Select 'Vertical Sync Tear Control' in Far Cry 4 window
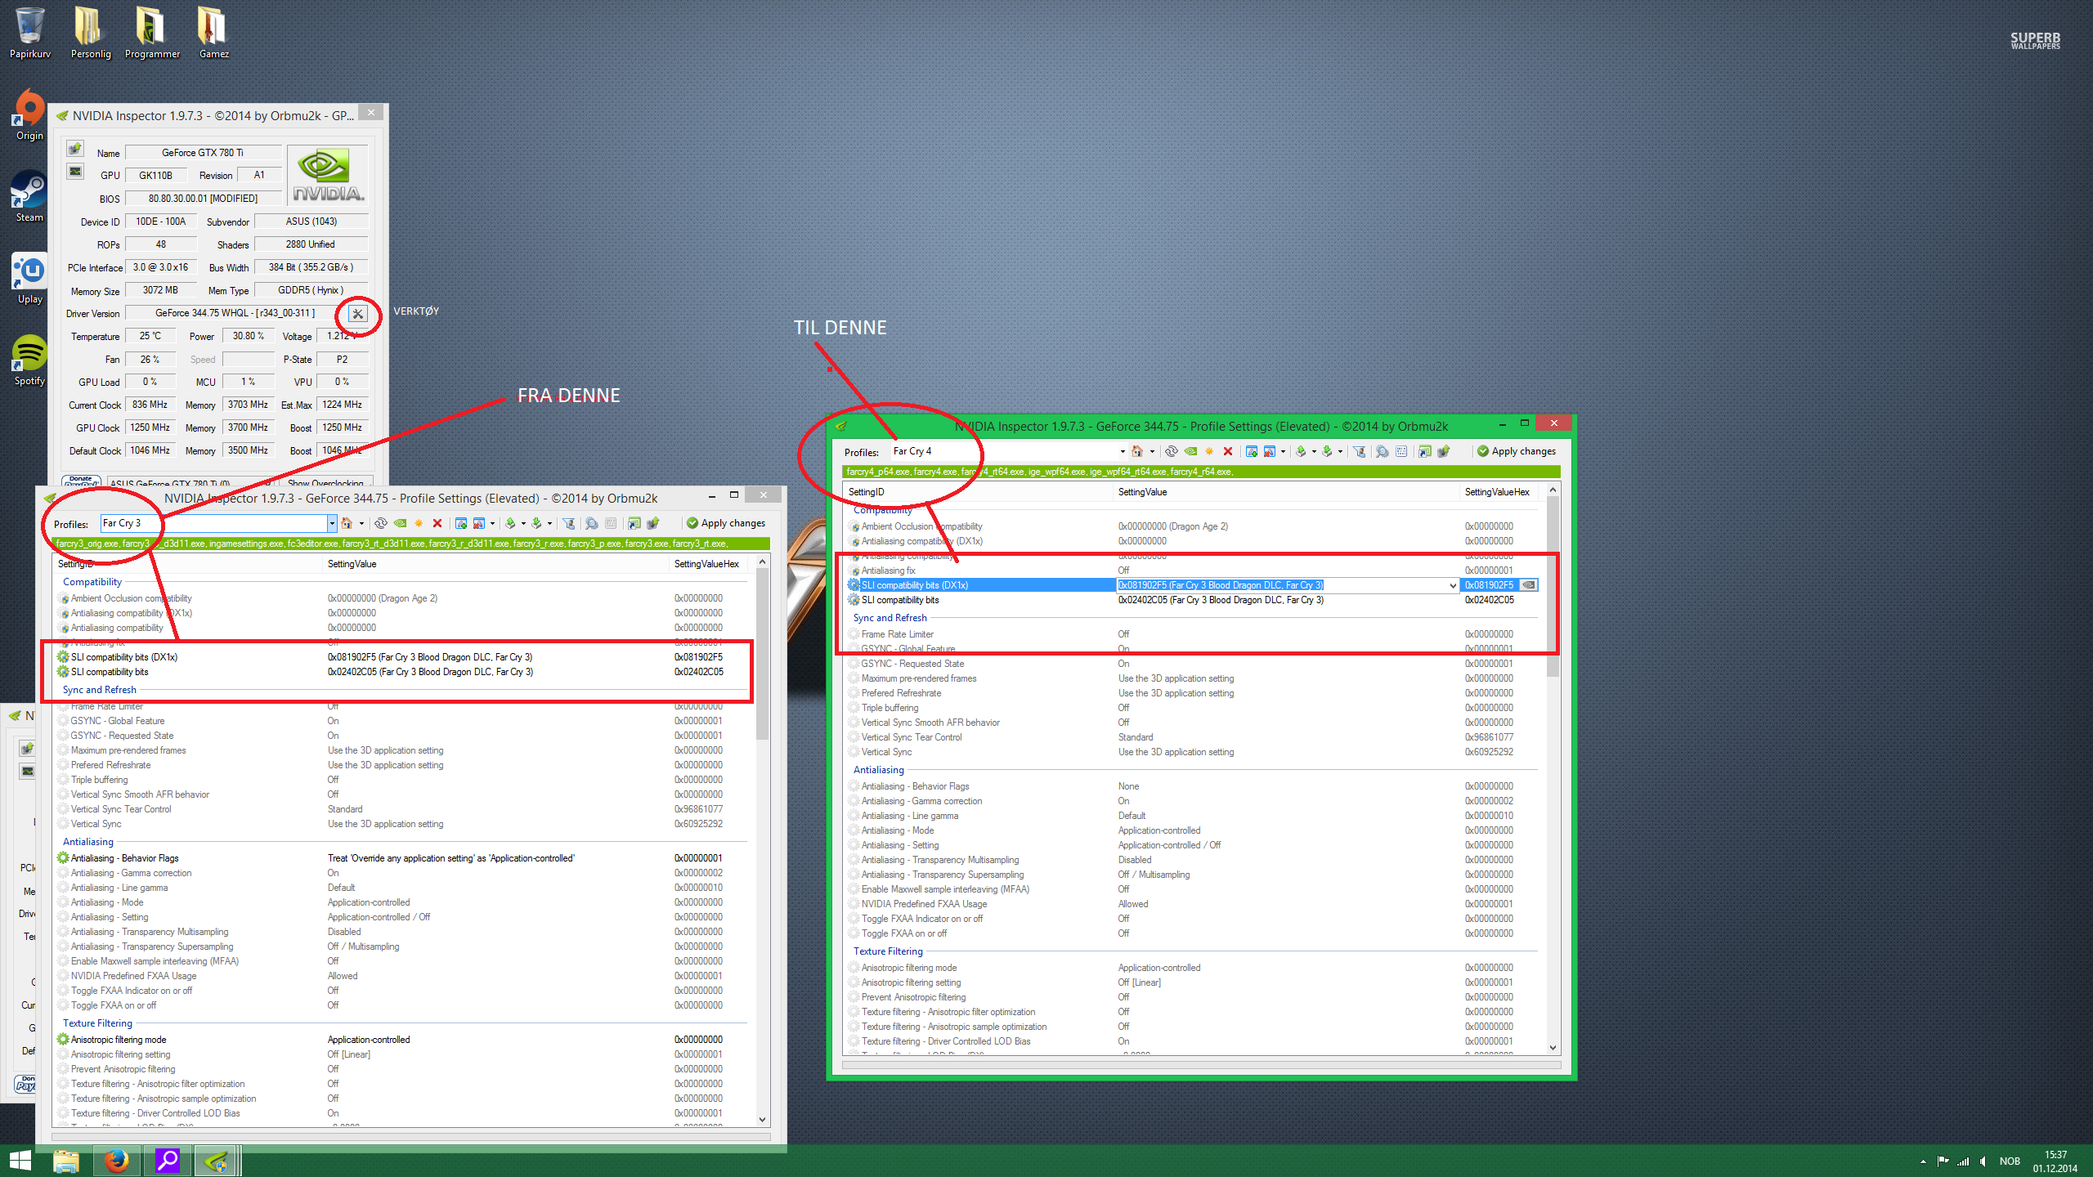The width and height of the screenshot is (2093, 1177). click(1191, 737)
